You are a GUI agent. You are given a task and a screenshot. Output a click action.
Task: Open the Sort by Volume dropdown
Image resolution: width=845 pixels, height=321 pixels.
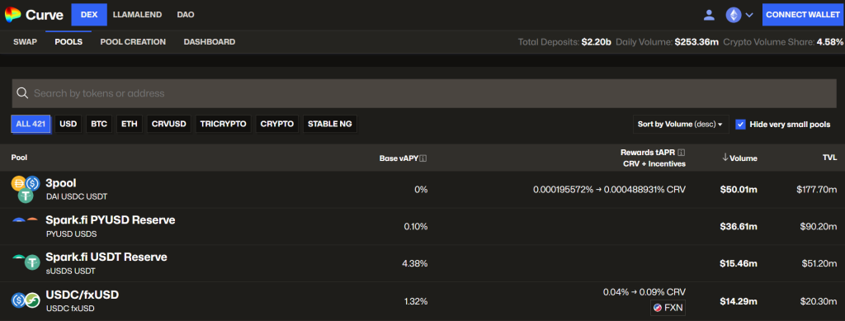point(681,125)
